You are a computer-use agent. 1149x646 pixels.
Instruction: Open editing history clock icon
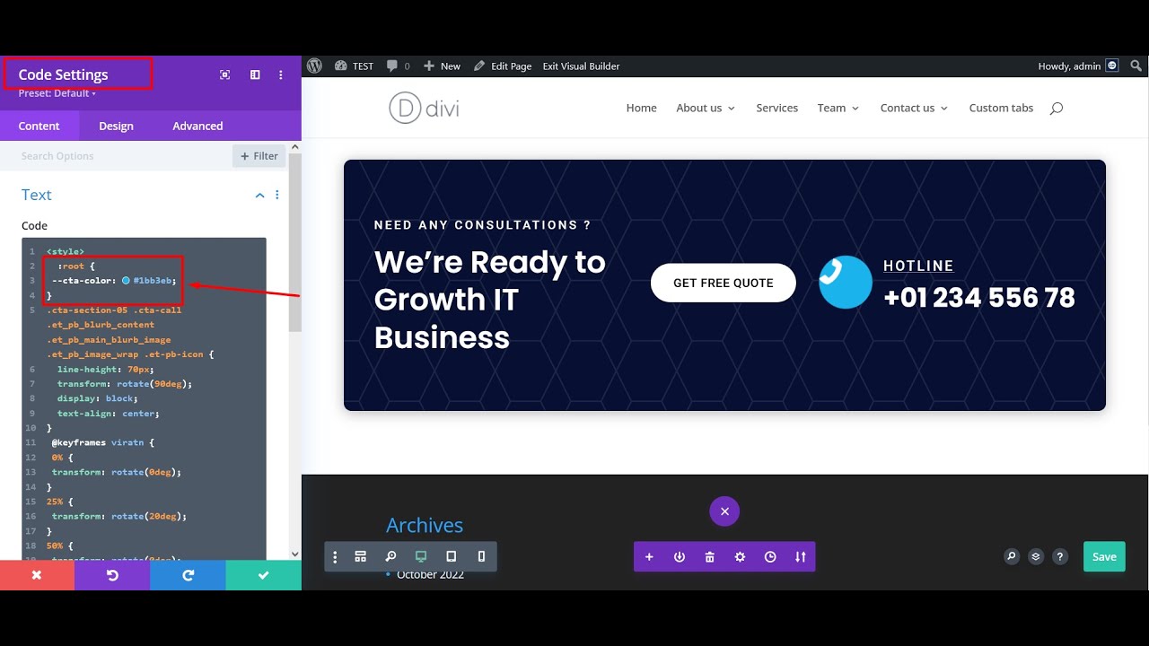(770, 557)
